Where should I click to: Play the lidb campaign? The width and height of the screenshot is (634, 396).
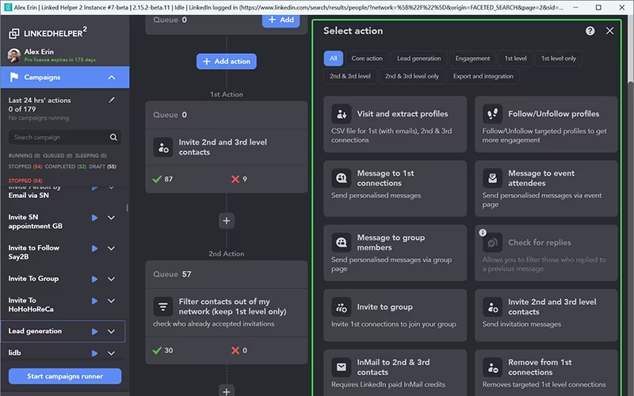click(94, 353)
